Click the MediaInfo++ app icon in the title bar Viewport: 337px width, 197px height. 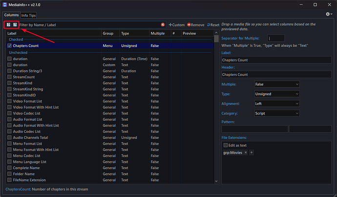tap(5, 4)
